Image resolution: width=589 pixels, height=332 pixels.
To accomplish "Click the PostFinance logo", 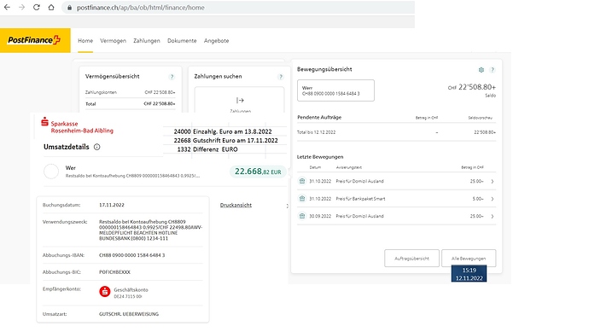I will (34, 40).
